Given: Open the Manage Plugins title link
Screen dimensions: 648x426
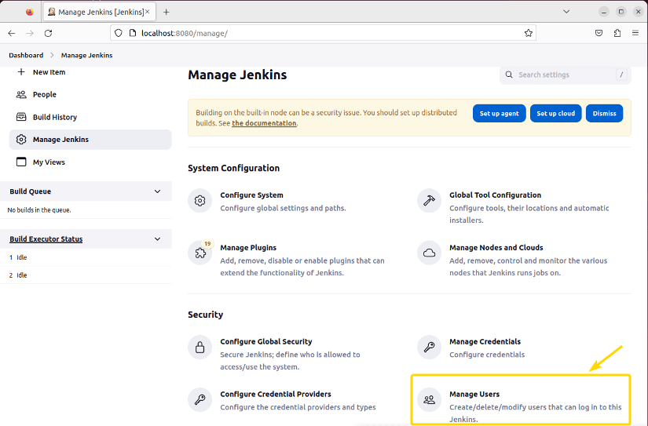Looking at the screenshot, I should coord(248,248).
